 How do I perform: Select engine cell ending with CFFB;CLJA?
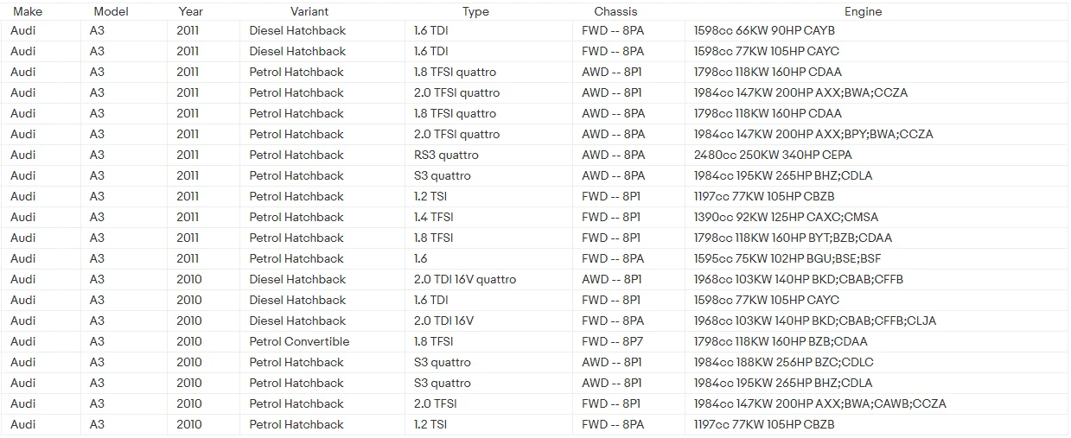coord(876,321)
